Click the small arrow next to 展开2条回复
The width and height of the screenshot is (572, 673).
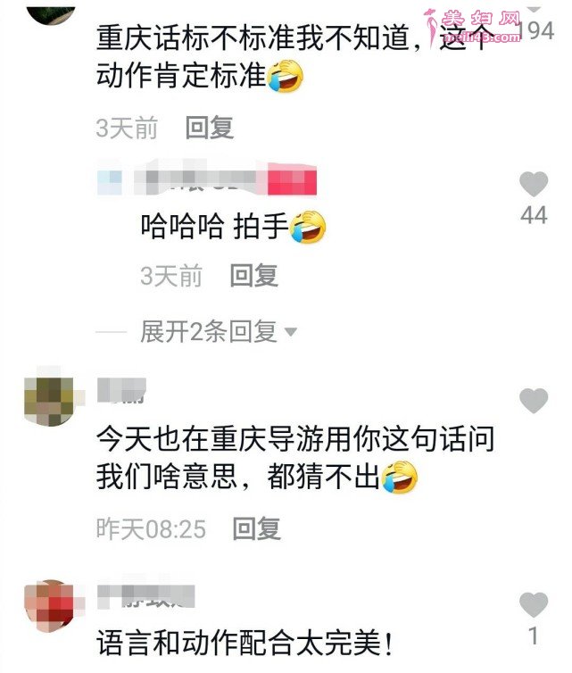pyautogui.click(x=291, y=332)
